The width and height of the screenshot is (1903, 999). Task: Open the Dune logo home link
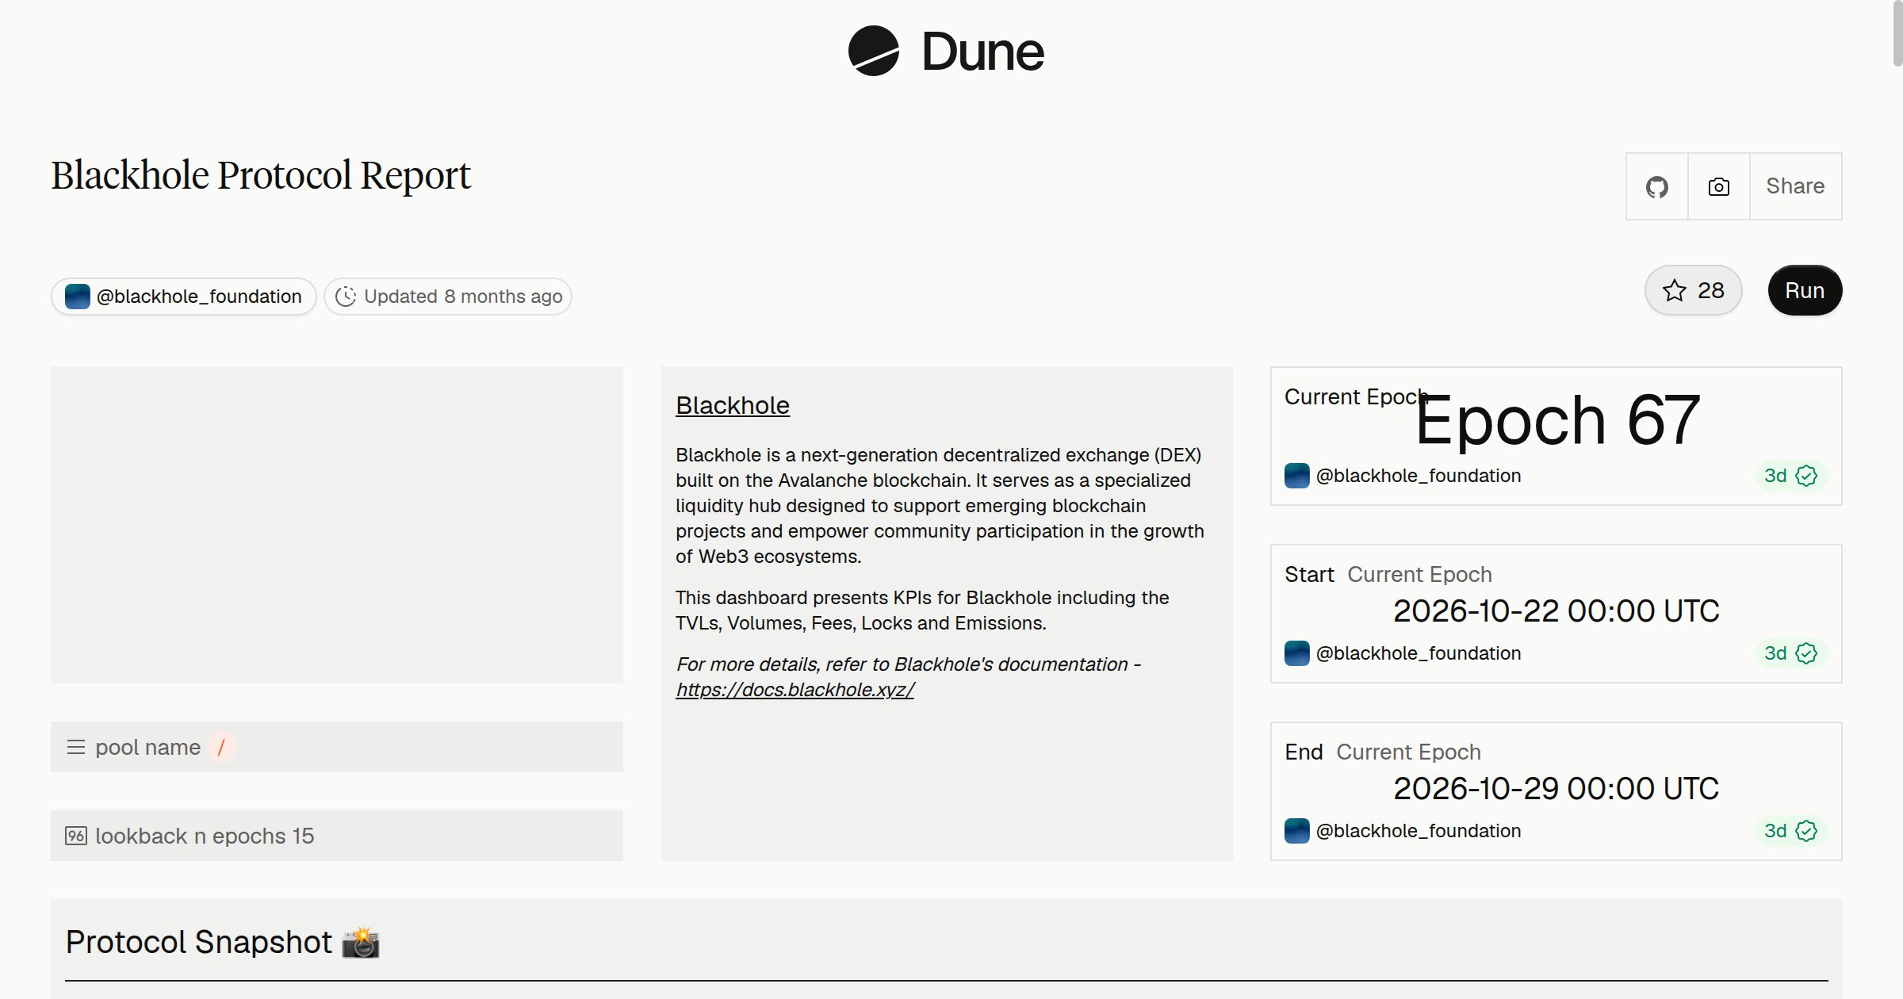click(946, 51)
